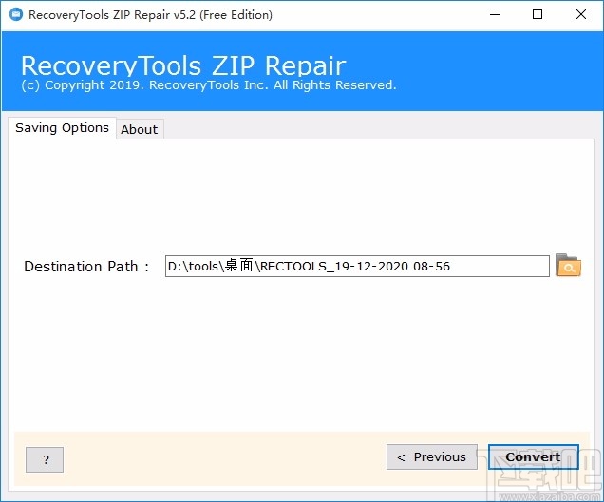Screen dimensions: 604x502
Task: Open help with the ? button
Action: coord(45,459)
